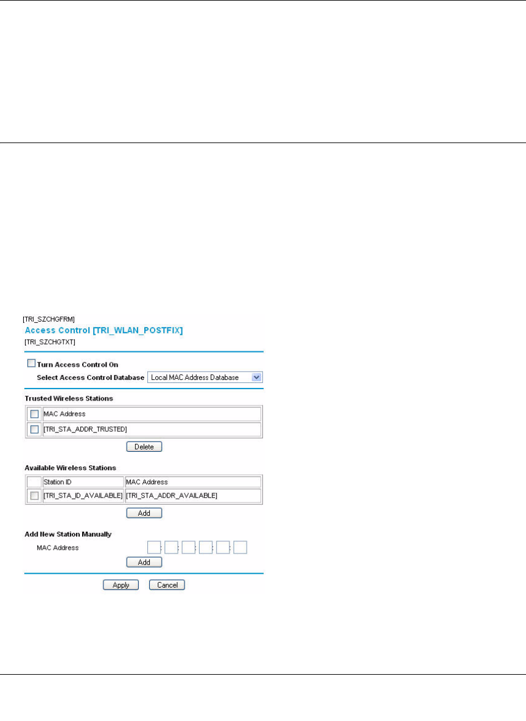Focus the third MAC Address octet field
The image size is (526, 721).
pyautogui.click(x=189, y=547)
